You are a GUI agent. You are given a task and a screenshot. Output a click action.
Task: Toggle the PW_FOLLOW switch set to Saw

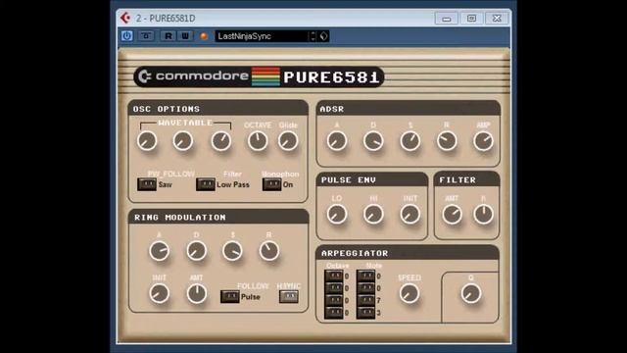(147, 184)
